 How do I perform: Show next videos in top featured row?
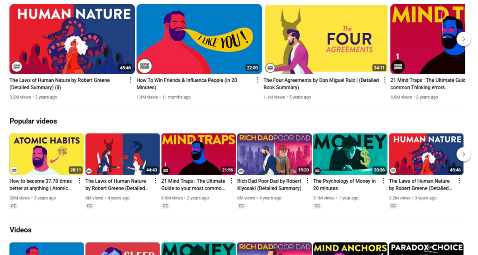pos(464,39)
